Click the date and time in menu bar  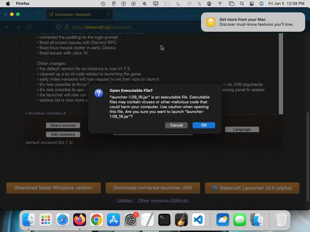[286, 4]
